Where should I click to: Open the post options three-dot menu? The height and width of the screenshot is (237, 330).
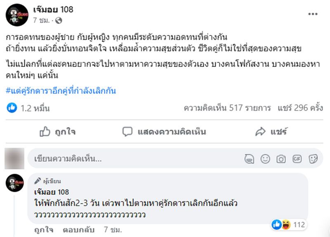[313, 14]
